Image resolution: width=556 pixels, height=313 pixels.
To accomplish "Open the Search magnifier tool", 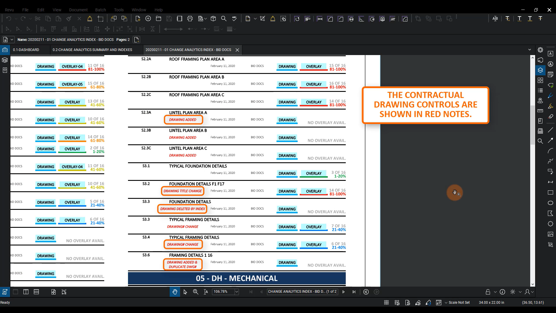I will (224, 19).
